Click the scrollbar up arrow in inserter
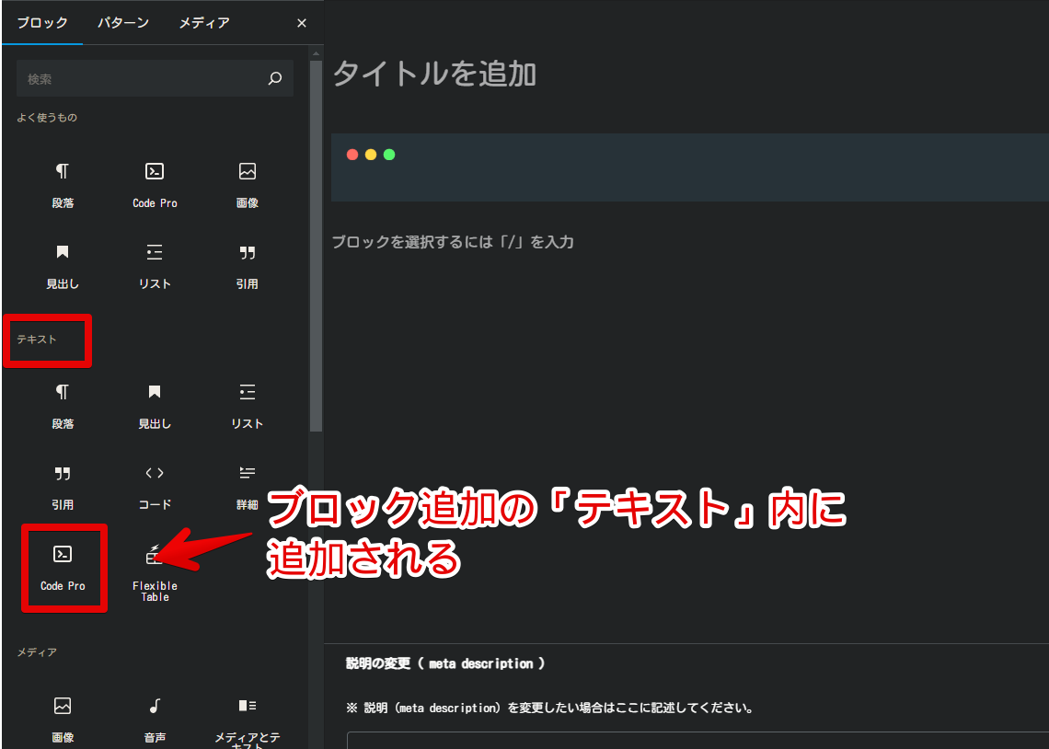Image resolution: width=1049 pixels, height=749 pixels. pos(316,52)
